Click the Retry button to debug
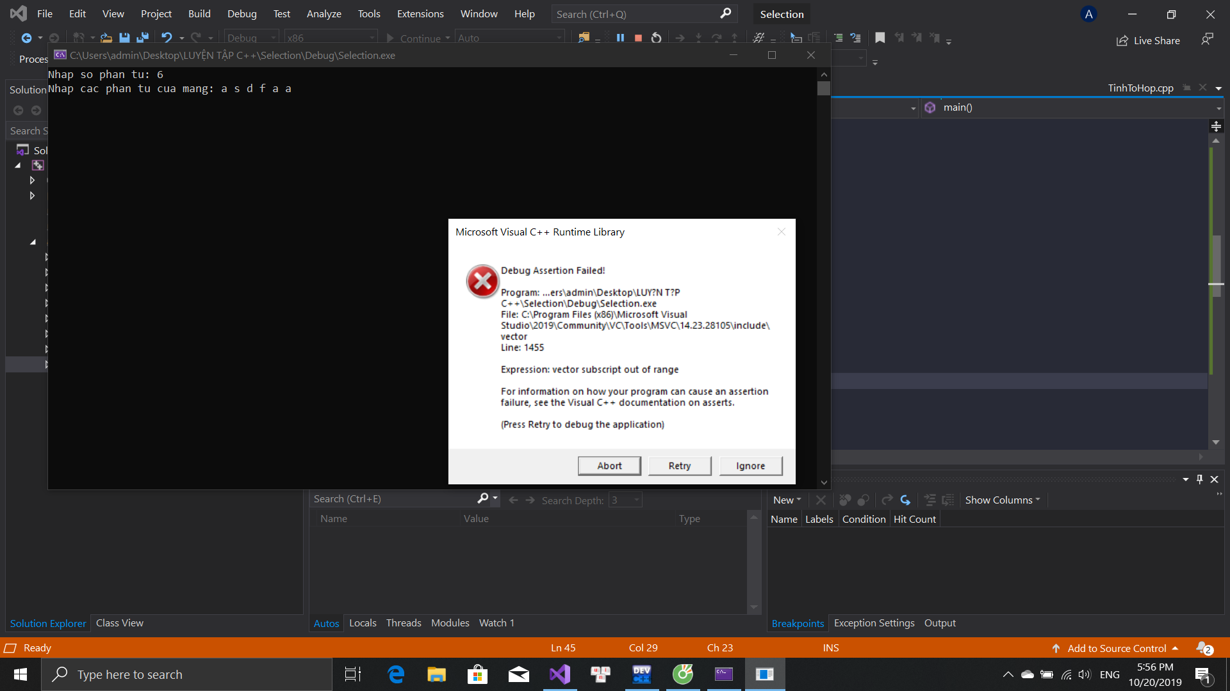Image resolution: width=1230 pixels, height=691 pixels. click(x=679, y=466)
